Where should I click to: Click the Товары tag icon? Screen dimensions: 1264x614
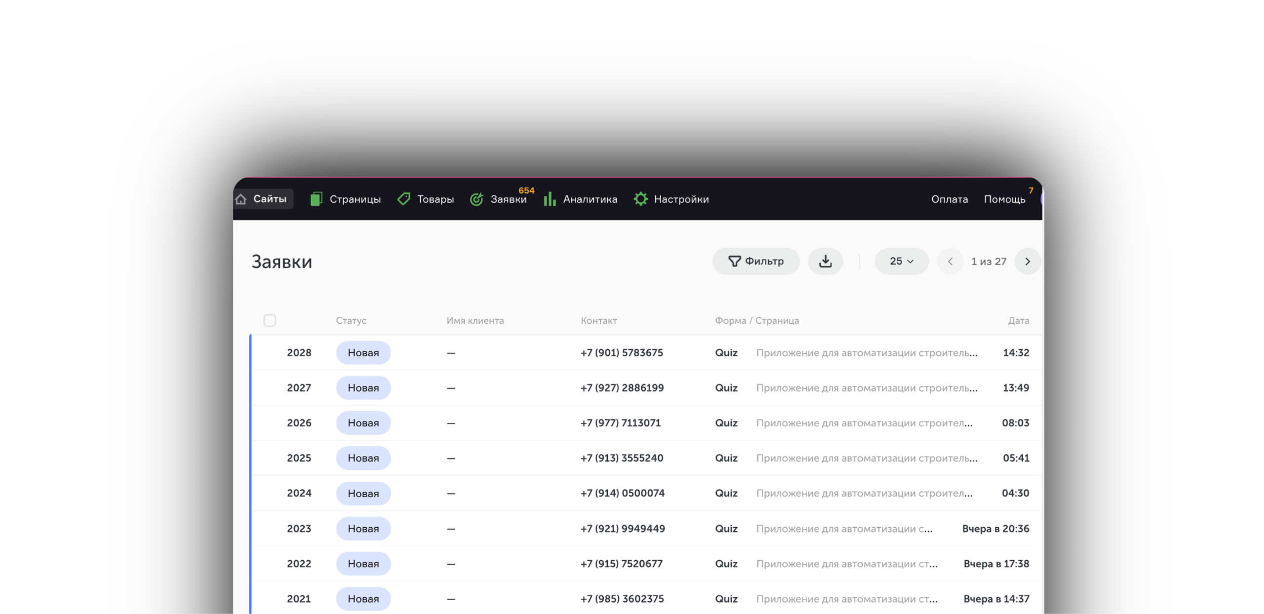click(404, 199)
